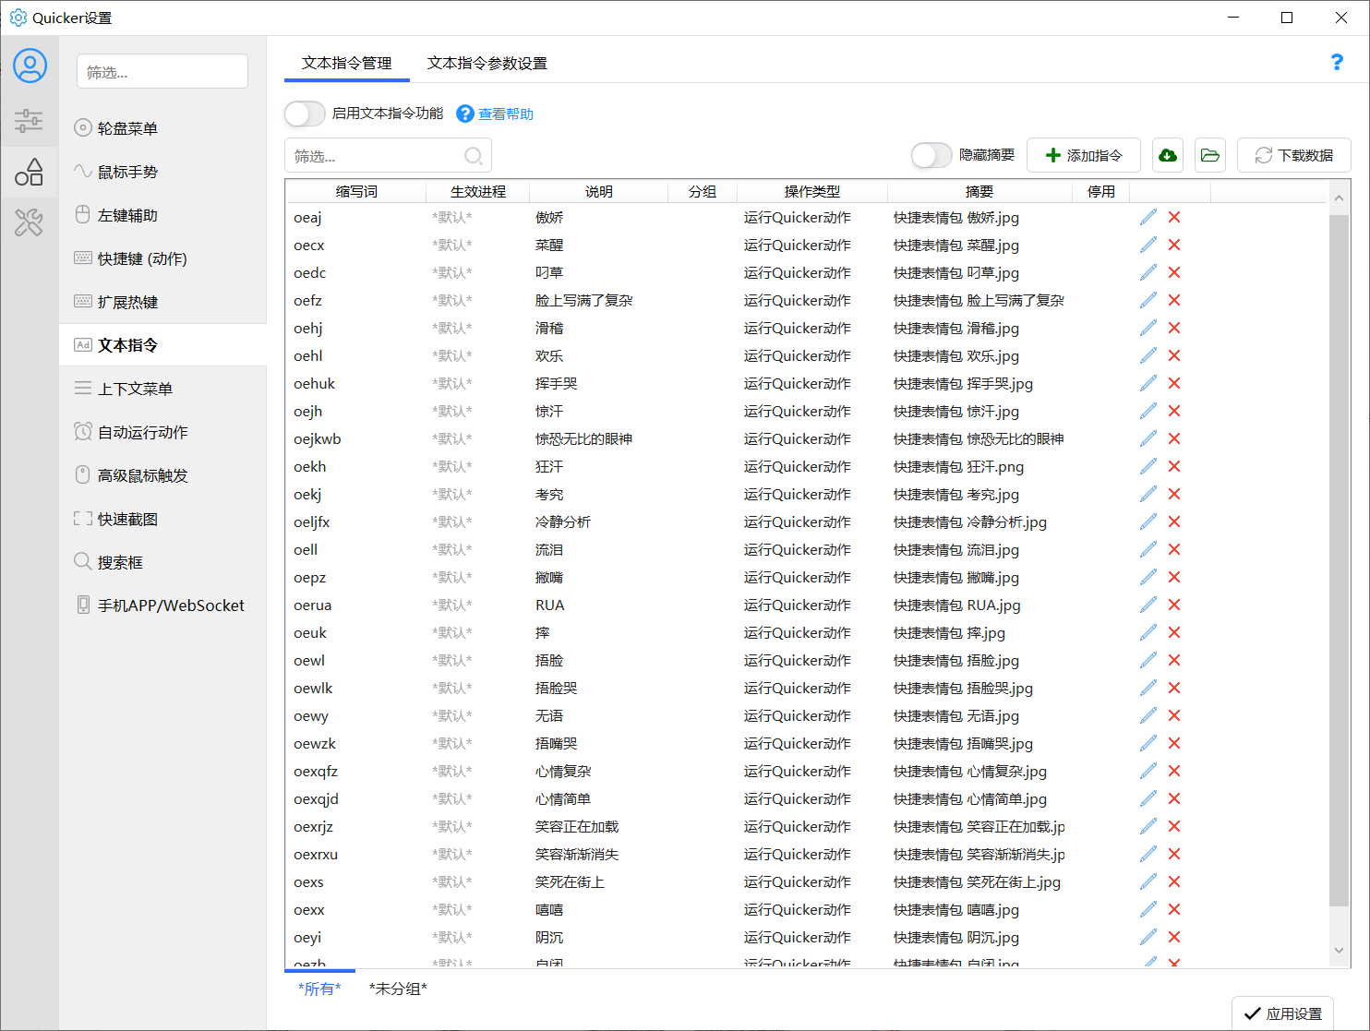1370x1031 pixels.
Task: Click the sidebar 筛选 search field
Action: (162, 72)
